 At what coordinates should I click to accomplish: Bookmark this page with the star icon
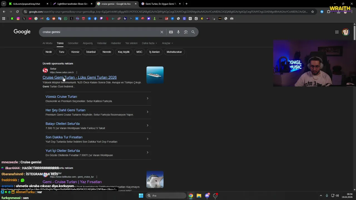(313, 12)
